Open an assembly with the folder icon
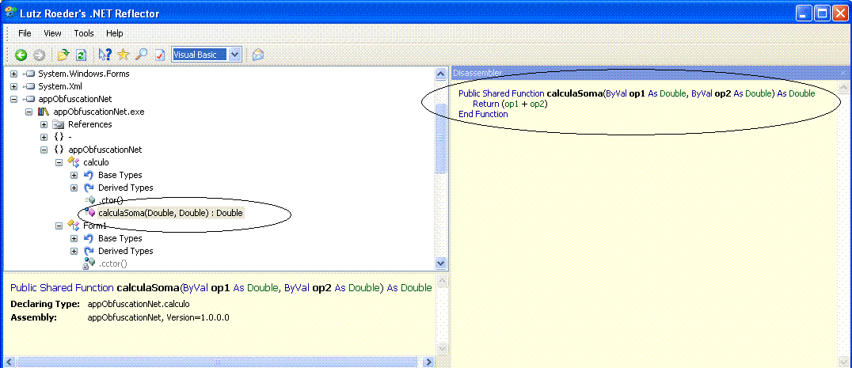 tap(63, 55)
